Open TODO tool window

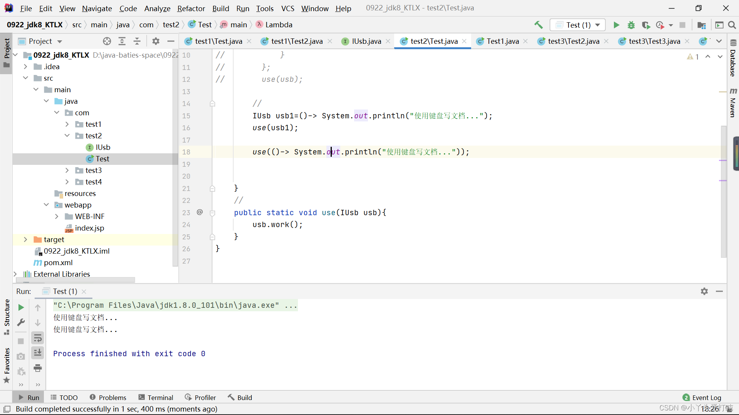click(64, 397)
